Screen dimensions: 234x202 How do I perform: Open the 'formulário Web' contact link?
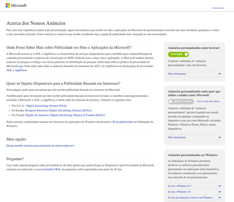click(51, 169)
